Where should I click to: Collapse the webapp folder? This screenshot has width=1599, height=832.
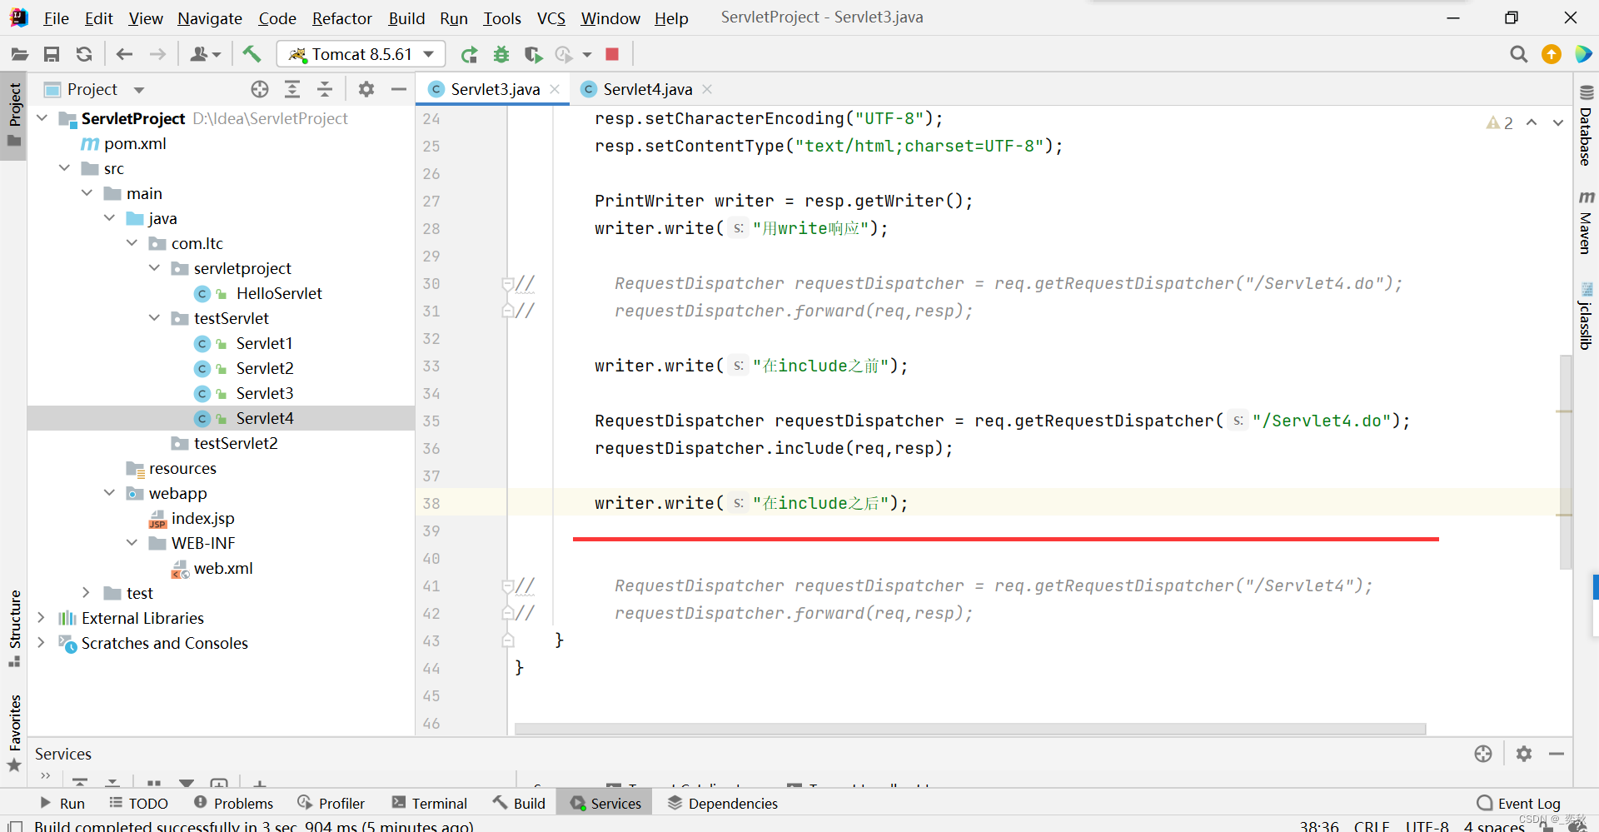[110, 493]
